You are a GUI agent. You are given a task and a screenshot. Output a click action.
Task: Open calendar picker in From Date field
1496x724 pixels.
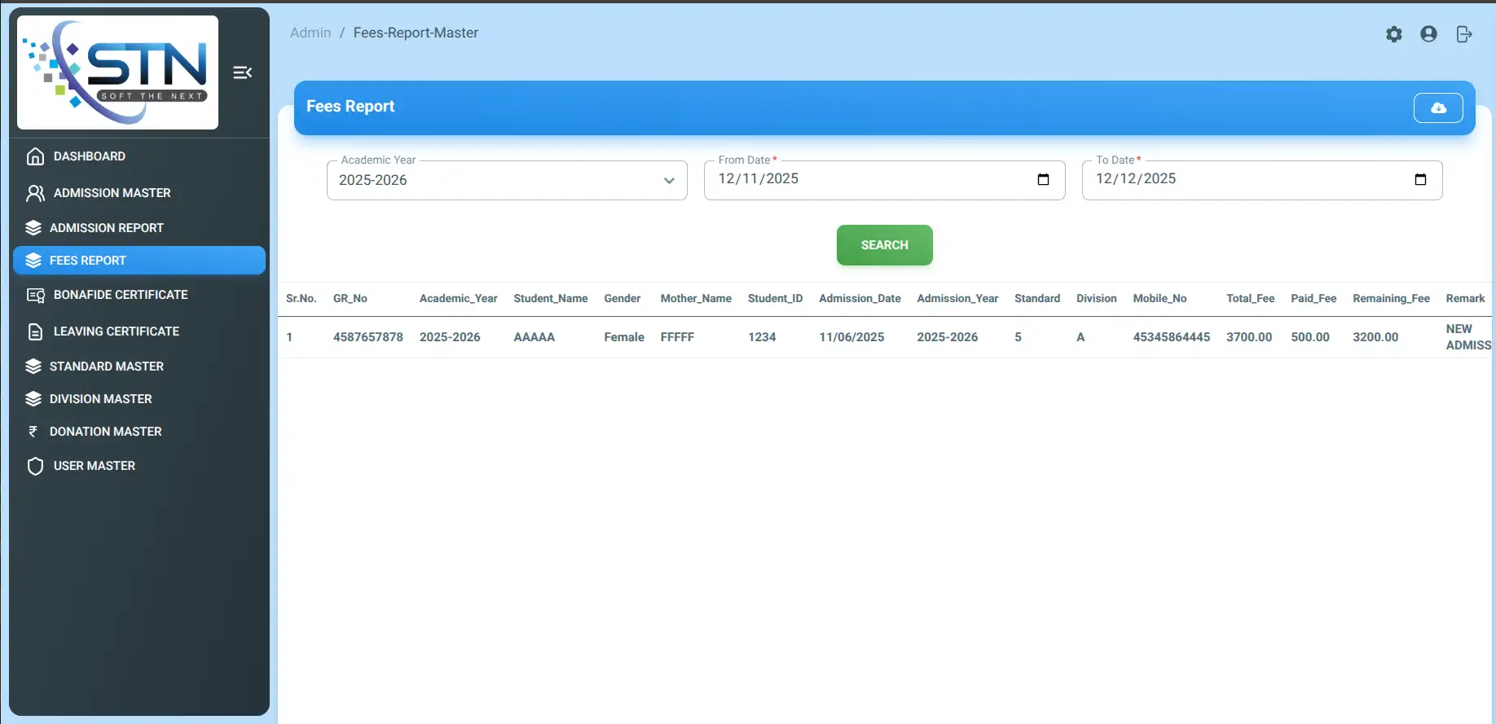(1043, 179)
